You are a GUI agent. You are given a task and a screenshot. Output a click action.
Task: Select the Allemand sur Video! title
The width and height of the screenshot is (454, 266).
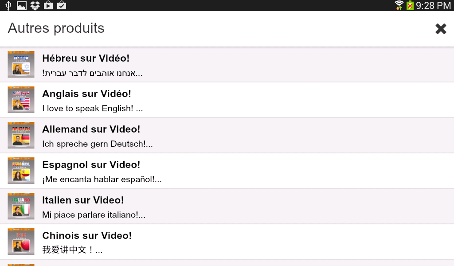tap(91, 129)
